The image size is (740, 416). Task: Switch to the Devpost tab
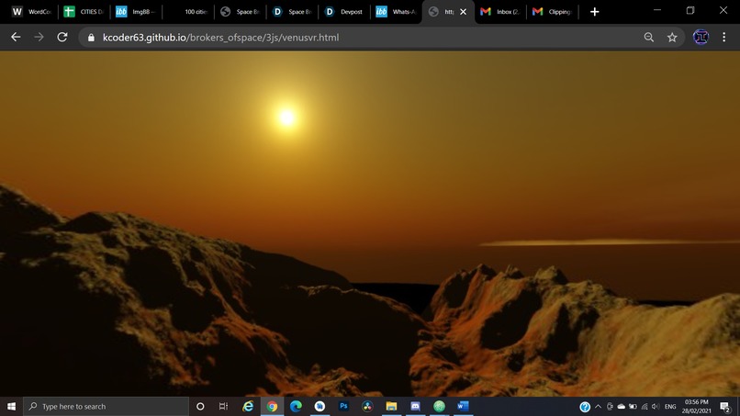[344, 12]
